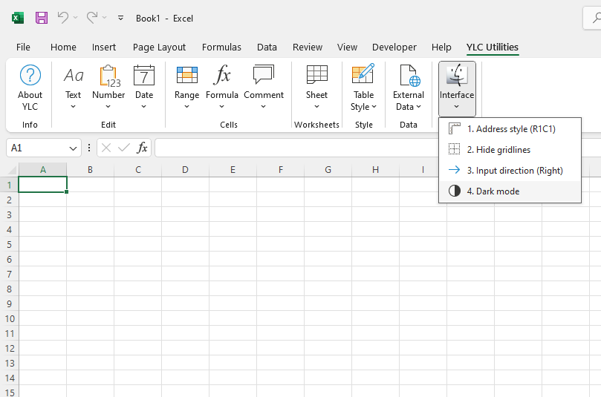
Task: Click the Date calendar icon
Action: click(x=144, y=76)
